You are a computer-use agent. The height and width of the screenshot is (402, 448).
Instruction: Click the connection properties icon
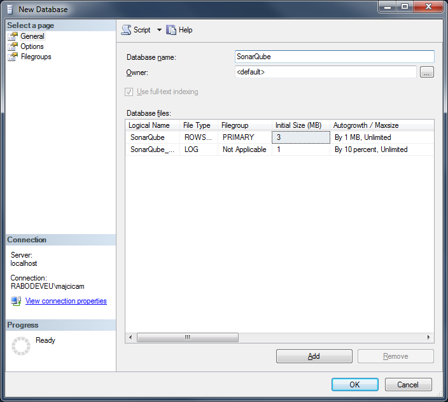16,301
